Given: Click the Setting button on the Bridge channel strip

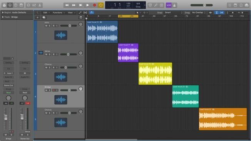Looking at the screenshot, I should click(8, 63).
